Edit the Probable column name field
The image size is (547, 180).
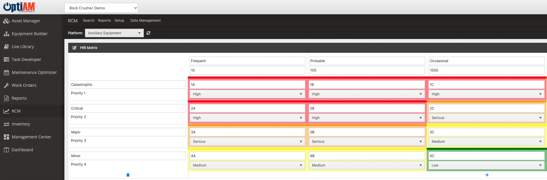[x=367, y=61]
